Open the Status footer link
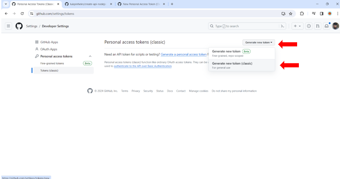 (160, 91)
